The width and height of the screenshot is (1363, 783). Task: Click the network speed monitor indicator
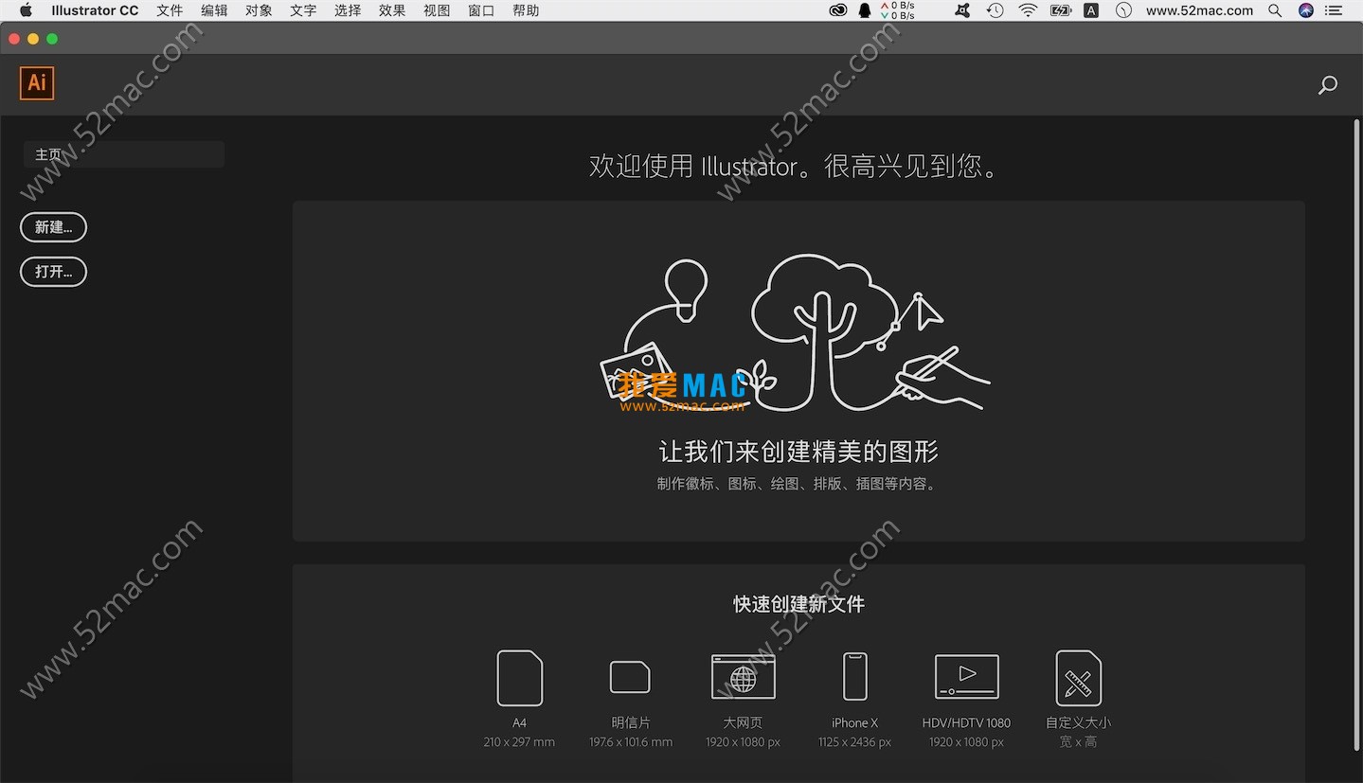click(897, 10)
